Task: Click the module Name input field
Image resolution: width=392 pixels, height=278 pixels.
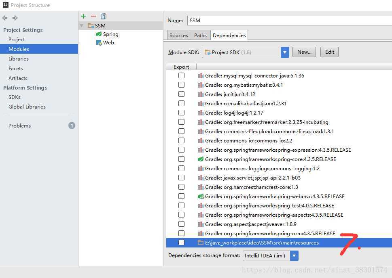Action: [x=290, y=21]
